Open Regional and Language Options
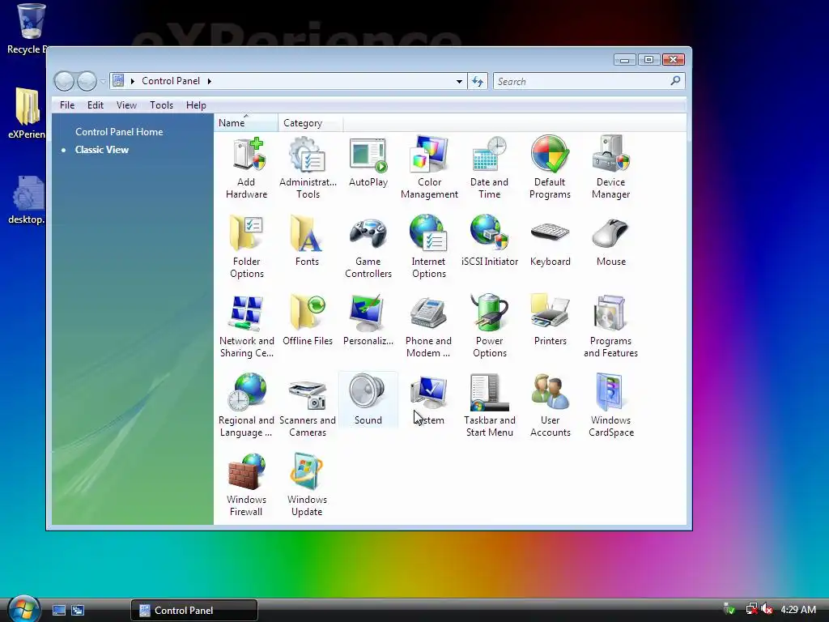Viewport: 829px width, 622px height. [246, 406]
